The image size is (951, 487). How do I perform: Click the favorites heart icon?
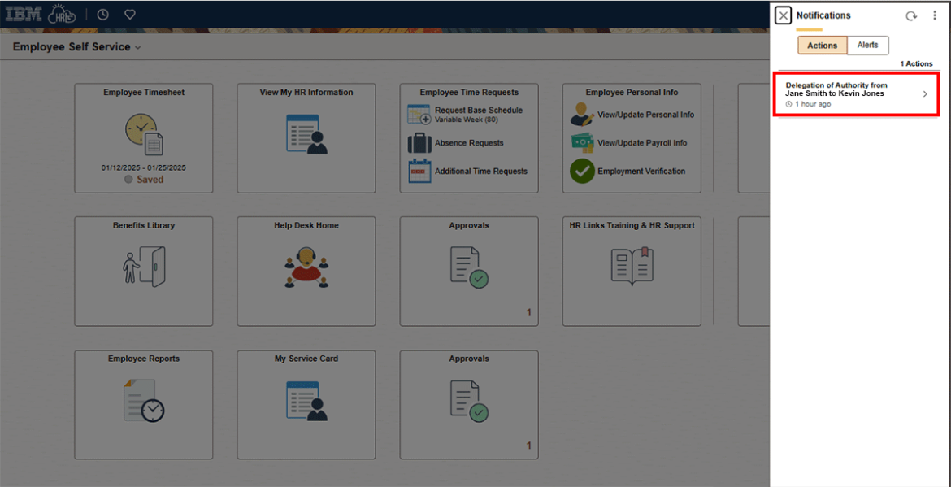(x=129, y=15)
